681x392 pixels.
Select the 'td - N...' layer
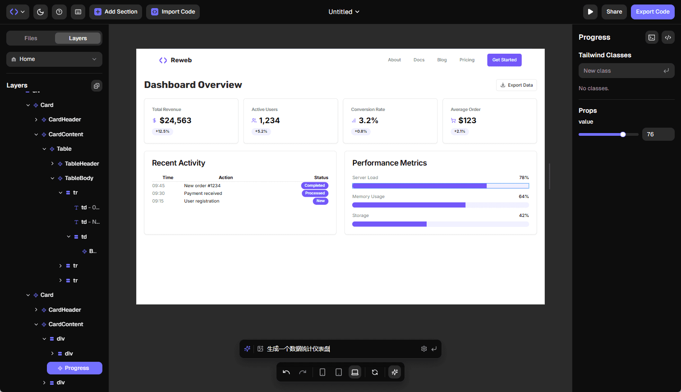click(86, 222)
